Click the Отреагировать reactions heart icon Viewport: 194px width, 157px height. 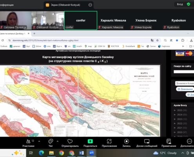click(70, 141)
